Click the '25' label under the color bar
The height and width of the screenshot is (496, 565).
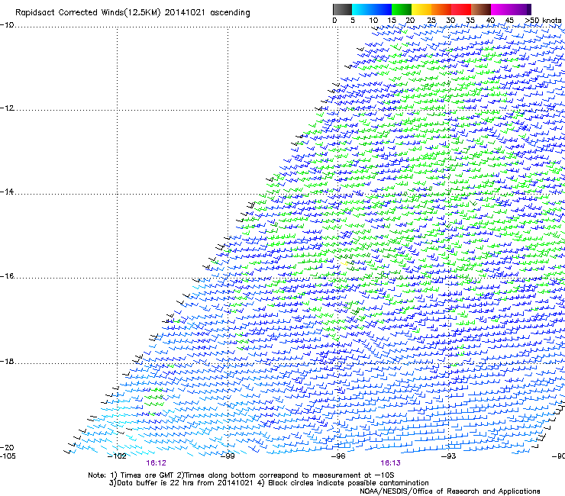[x=431, y=20]
